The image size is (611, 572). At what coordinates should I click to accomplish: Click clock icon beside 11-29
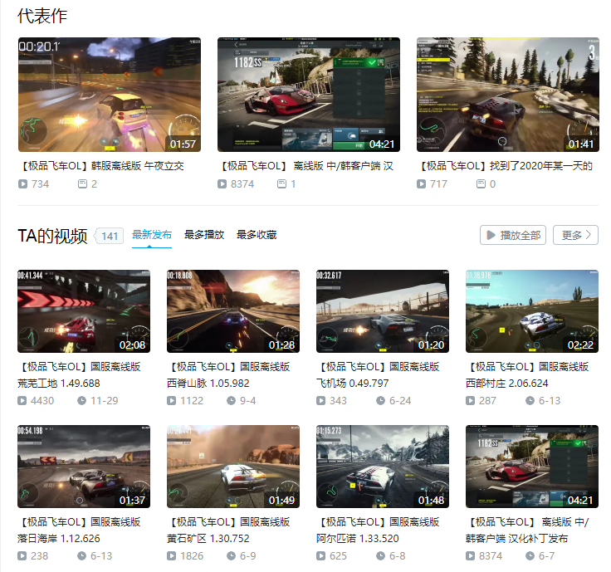click(x=82, y=400)
